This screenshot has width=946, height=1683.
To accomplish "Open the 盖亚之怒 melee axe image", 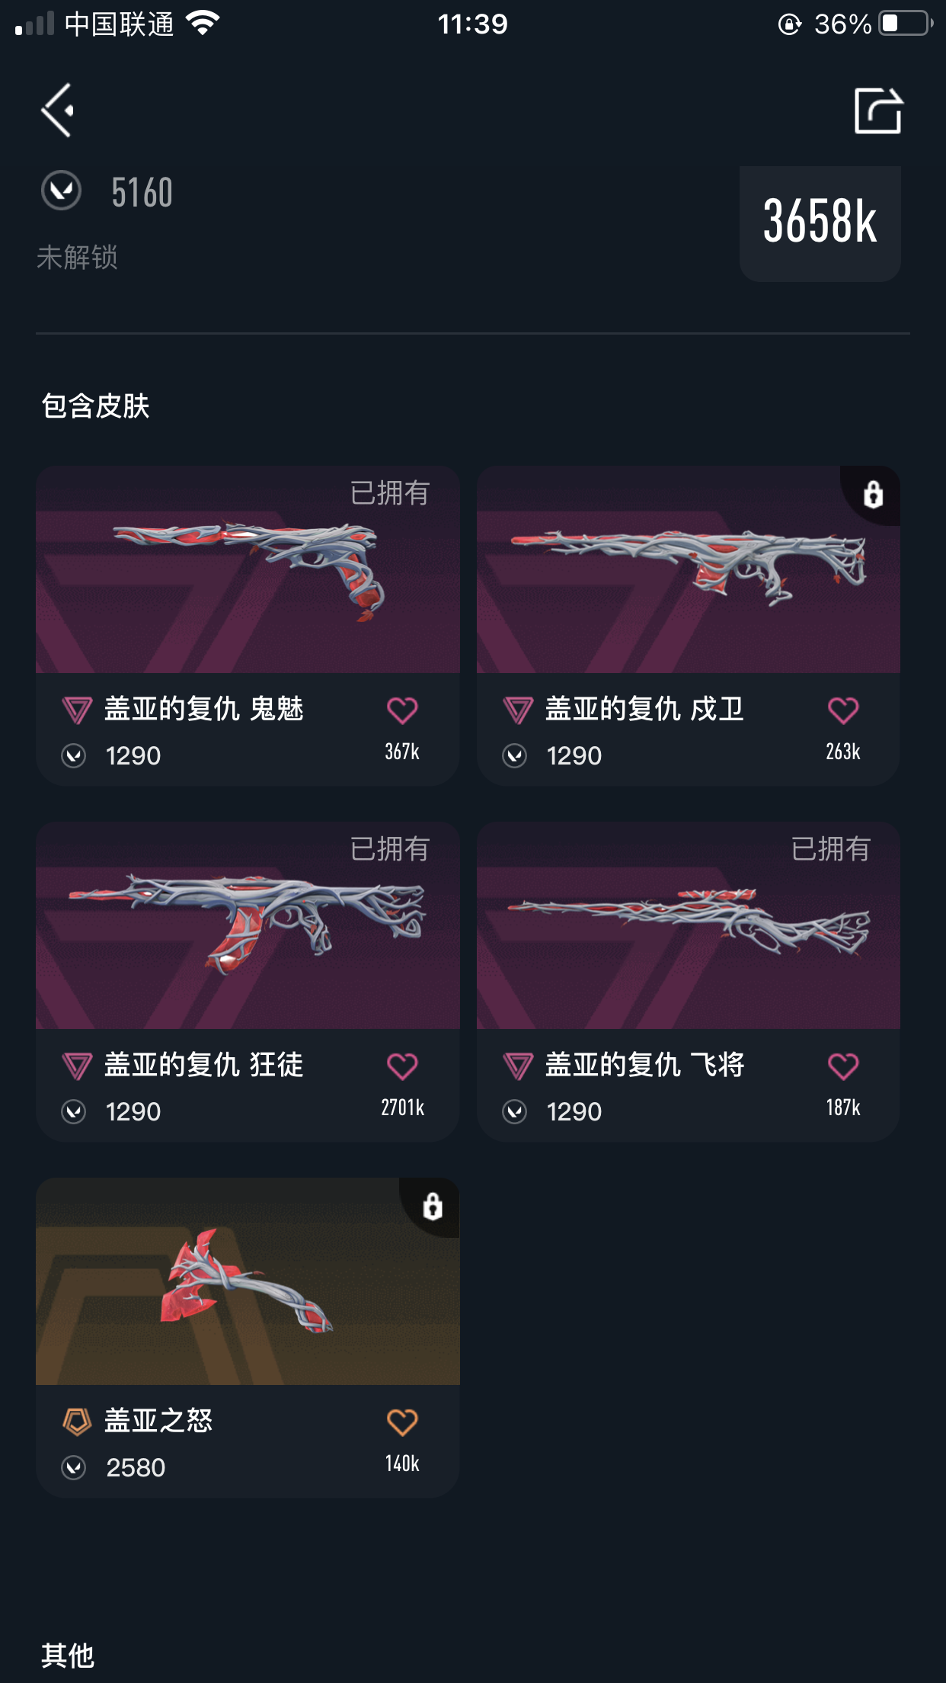I will click(248, 1281).
